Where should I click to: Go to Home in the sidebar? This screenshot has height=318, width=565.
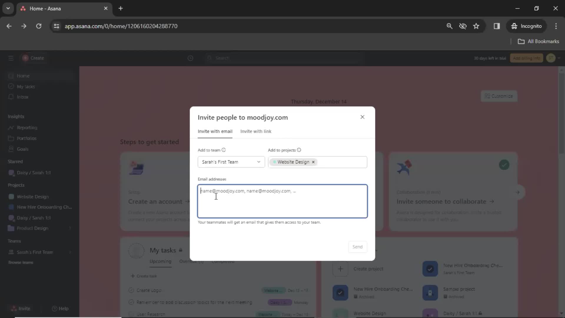coord(40,76)
